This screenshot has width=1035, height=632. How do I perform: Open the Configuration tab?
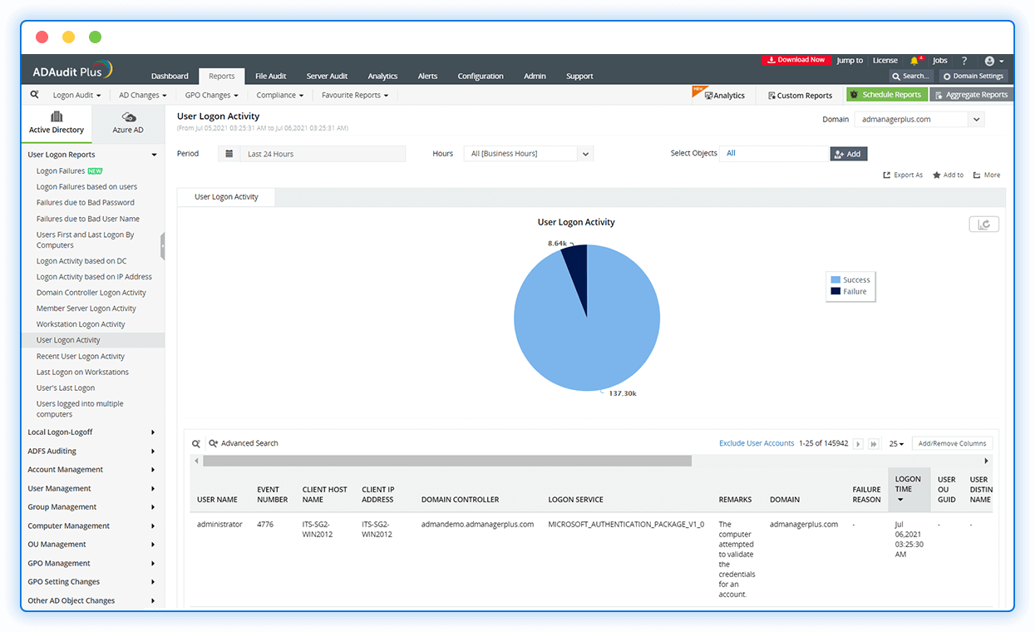pyautogui.click(x=481, y=77)
